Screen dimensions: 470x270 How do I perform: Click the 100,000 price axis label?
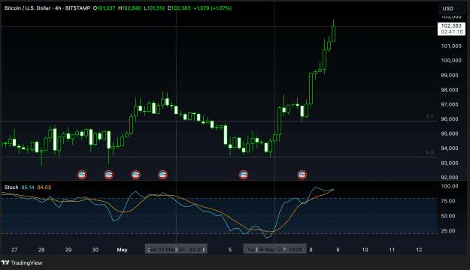coord(451,61)
